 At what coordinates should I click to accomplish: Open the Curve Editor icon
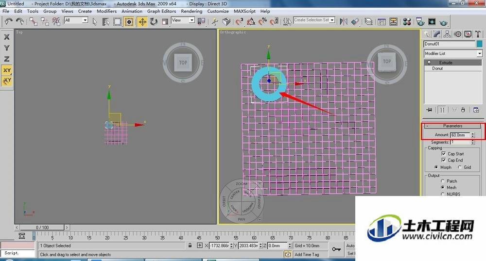[382, 21]
